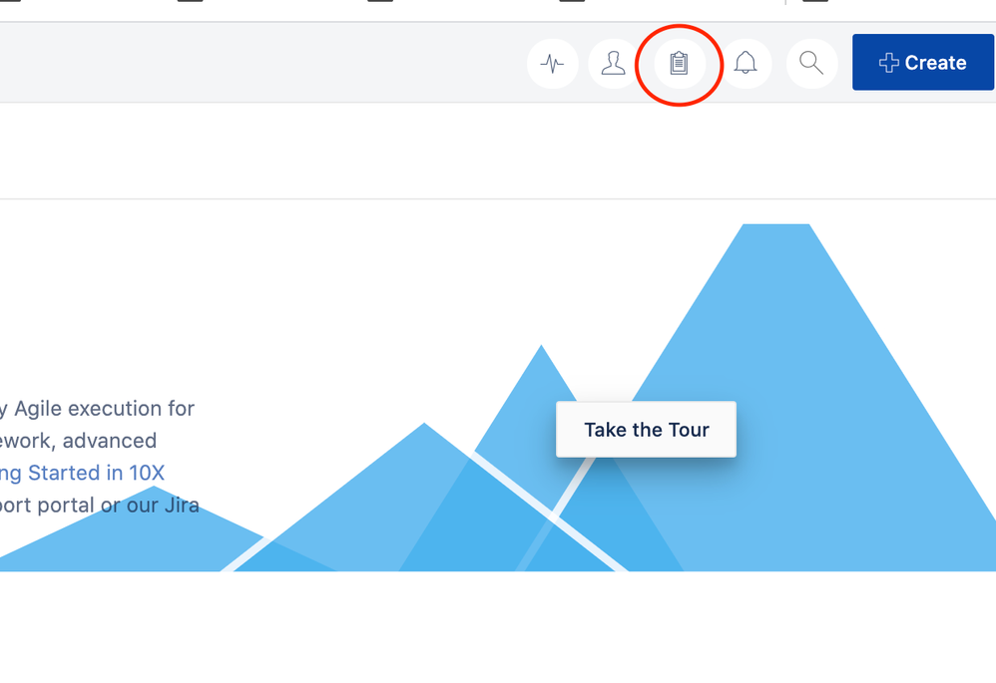Switch to the fourth browser tab
Viewport: 996px width, 683px height.
(x=570, y=5)
